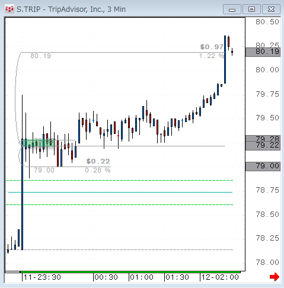The width and height of the screenshot is (284, 288).
Task: Click the 79.75 price axis label
Action: (267, 94)
